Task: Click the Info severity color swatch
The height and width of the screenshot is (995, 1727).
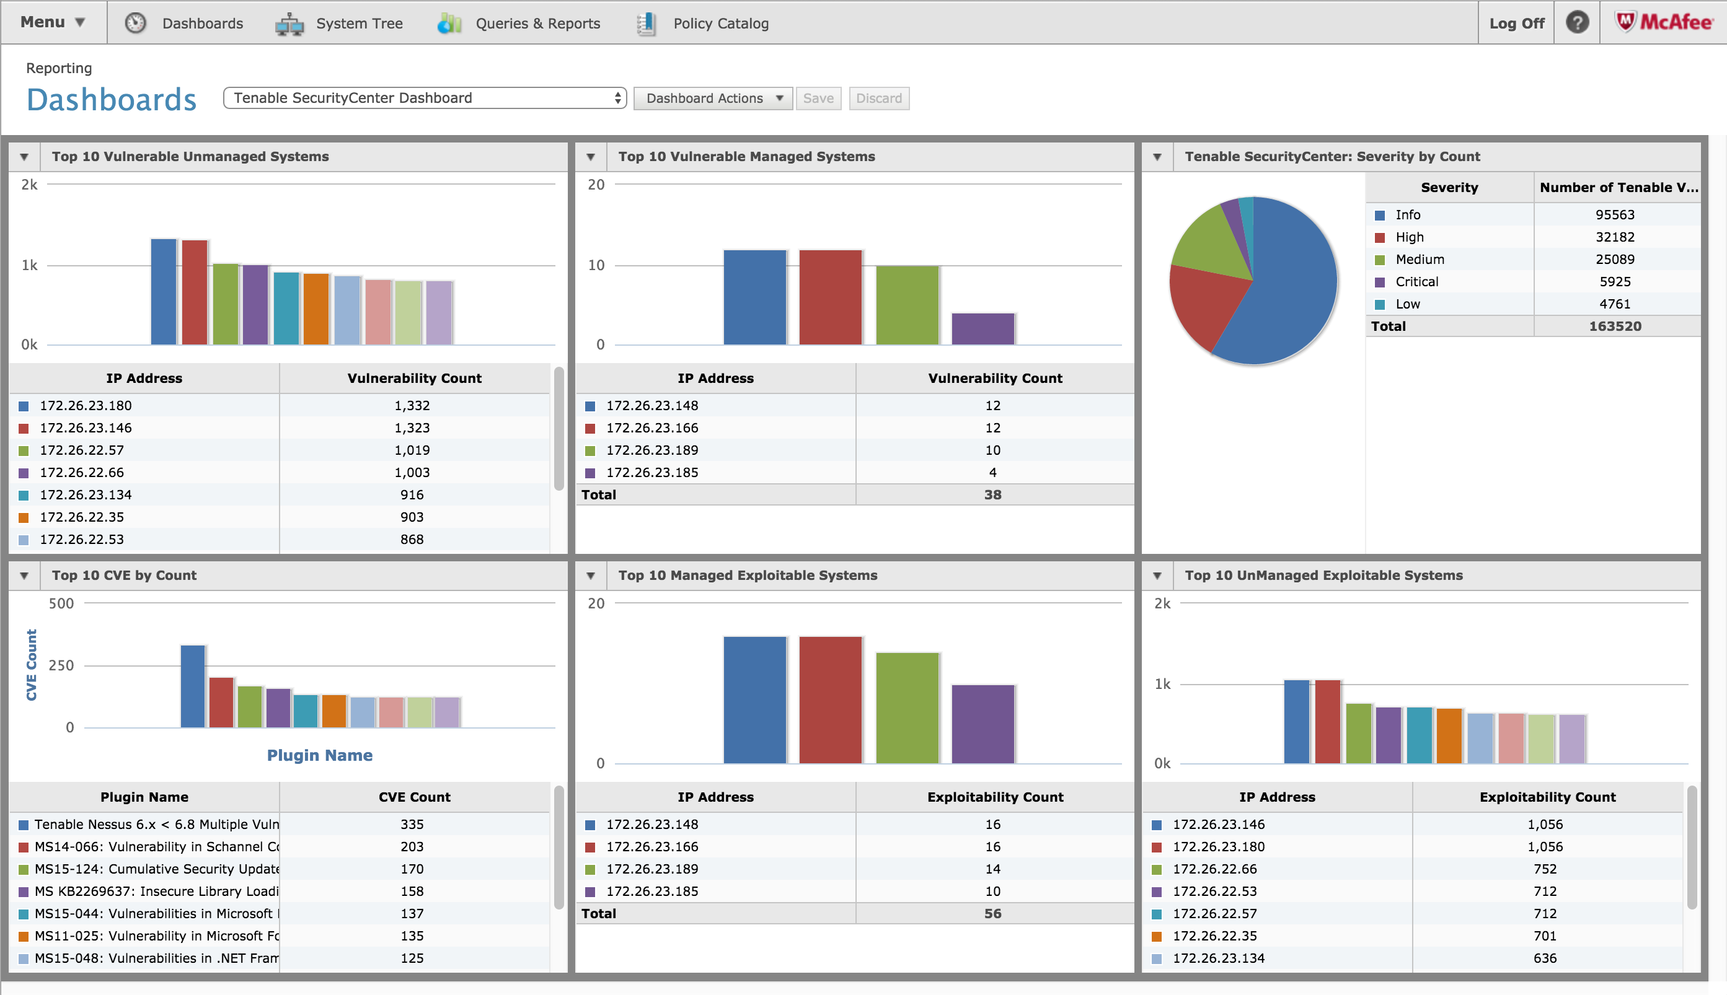Action: [1380, 215]
